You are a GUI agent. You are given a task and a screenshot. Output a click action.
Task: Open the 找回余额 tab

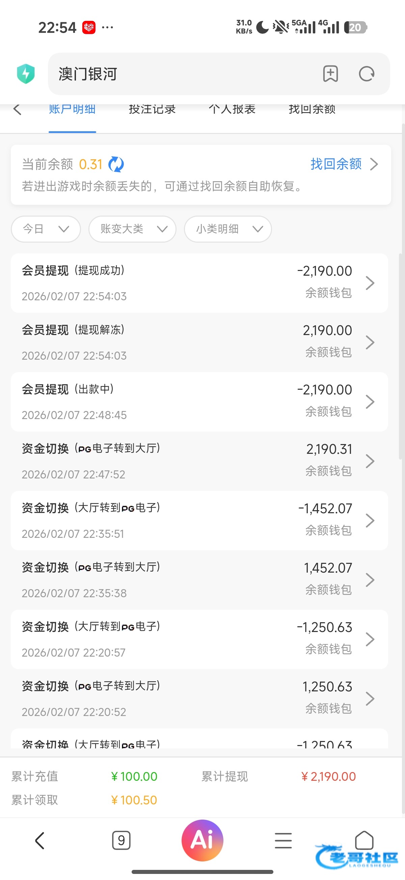tap(312, 110)
